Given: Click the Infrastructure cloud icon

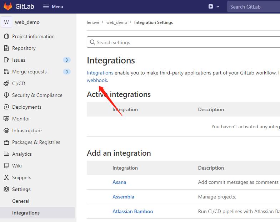Looking at the screenshot, I should 6,130.
